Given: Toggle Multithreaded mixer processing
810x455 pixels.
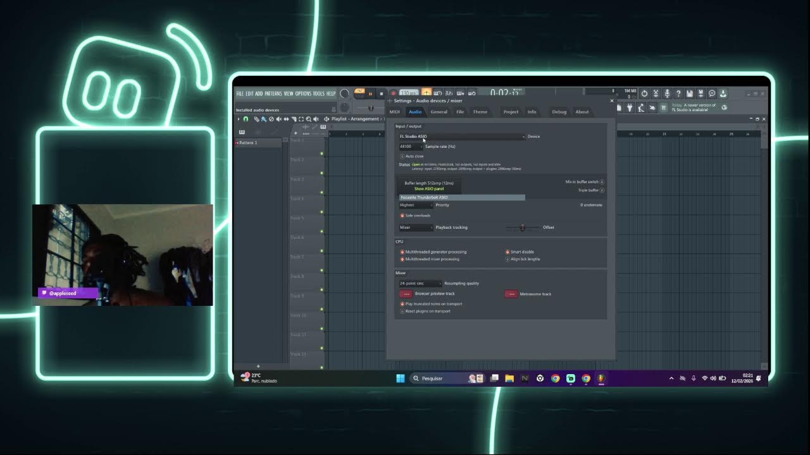Looking at the screenshot, I should click(x=430, y=259).
